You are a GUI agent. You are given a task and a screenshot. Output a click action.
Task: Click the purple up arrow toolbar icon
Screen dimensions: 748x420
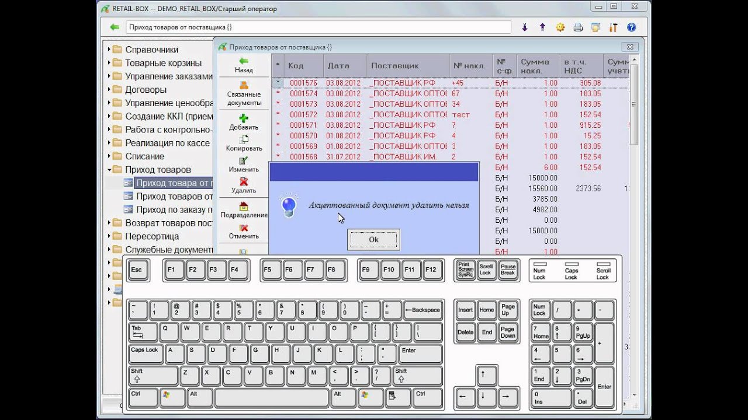pyautogui.click(x=542, y=27)
